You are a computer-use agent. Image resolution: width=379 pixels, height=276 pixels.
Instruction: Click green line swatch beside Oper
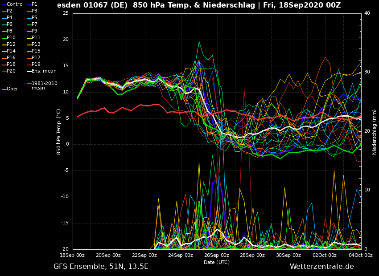pyautogui.click(x=4, y=89)
